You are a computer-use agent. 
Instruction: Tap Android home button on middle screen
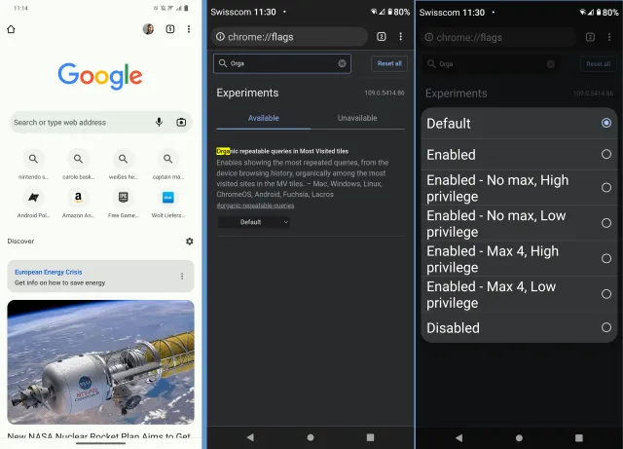click(x=311, y=437)
